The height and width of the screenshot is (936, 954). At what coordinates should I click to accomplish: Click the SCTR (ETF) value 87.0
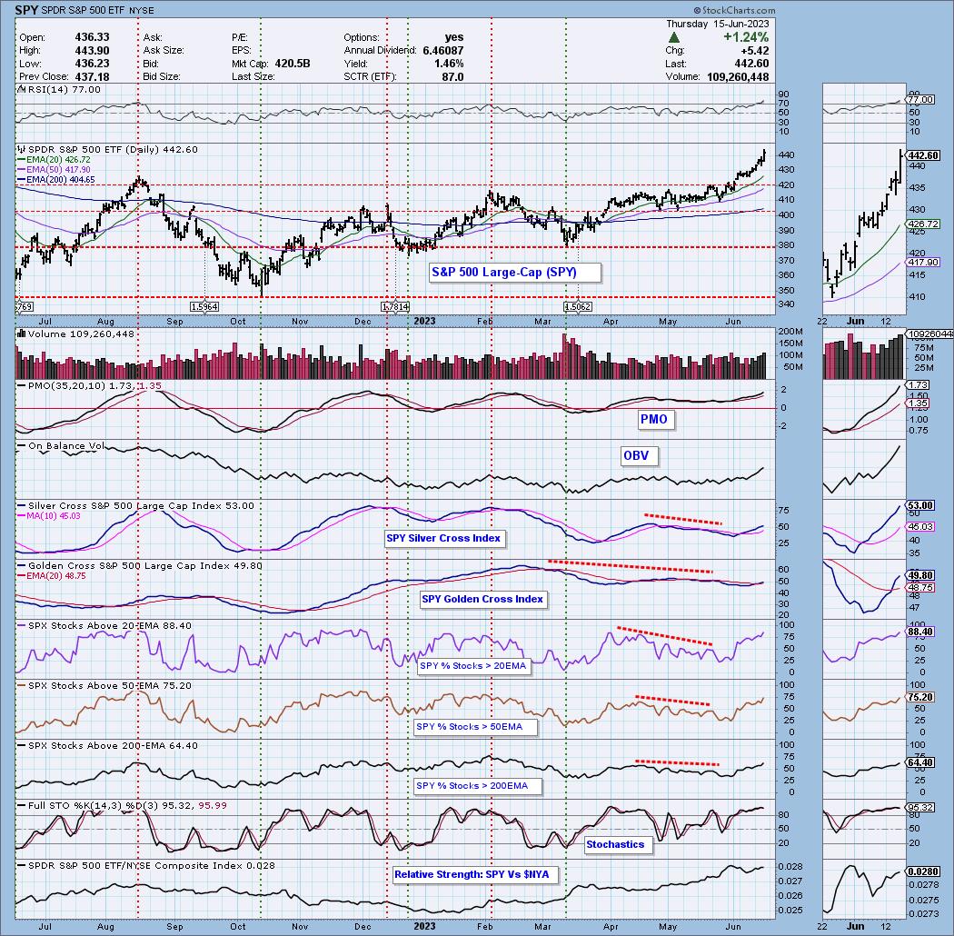pyautogui.click(x=452, y=76)
